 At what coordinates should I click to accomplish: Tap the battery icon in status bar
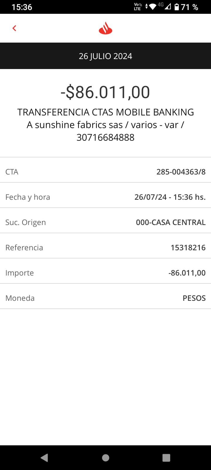(177, 7)
